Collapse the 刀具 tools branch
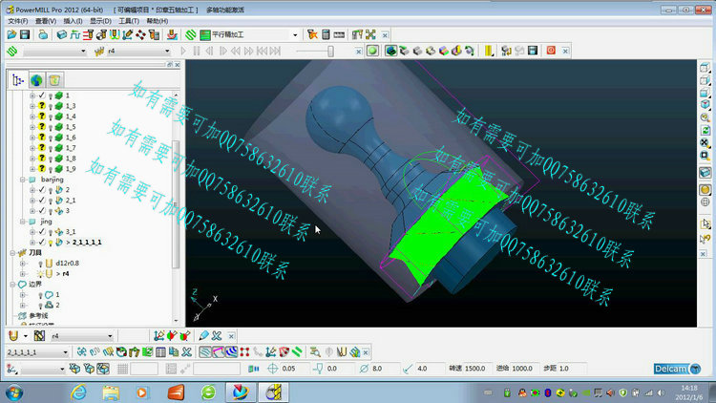716x403 pixels. 12,253
